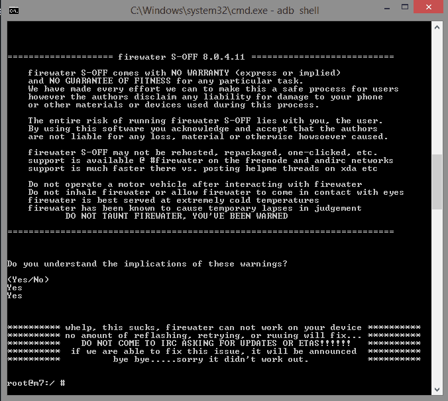This screenshot has width=448, height=401.
Task: Click 'may not be rehosted, repackaged' line
Action: pyautogui.click(x=203, y=152)
